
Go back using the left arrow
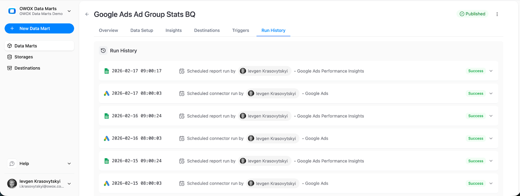pyautogui.click(x=87, y=14)
